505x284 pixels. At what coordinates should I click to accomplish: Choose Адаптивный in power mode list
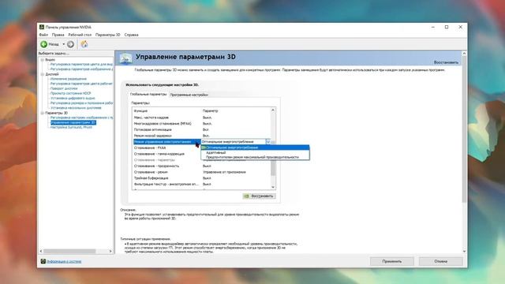255,152
